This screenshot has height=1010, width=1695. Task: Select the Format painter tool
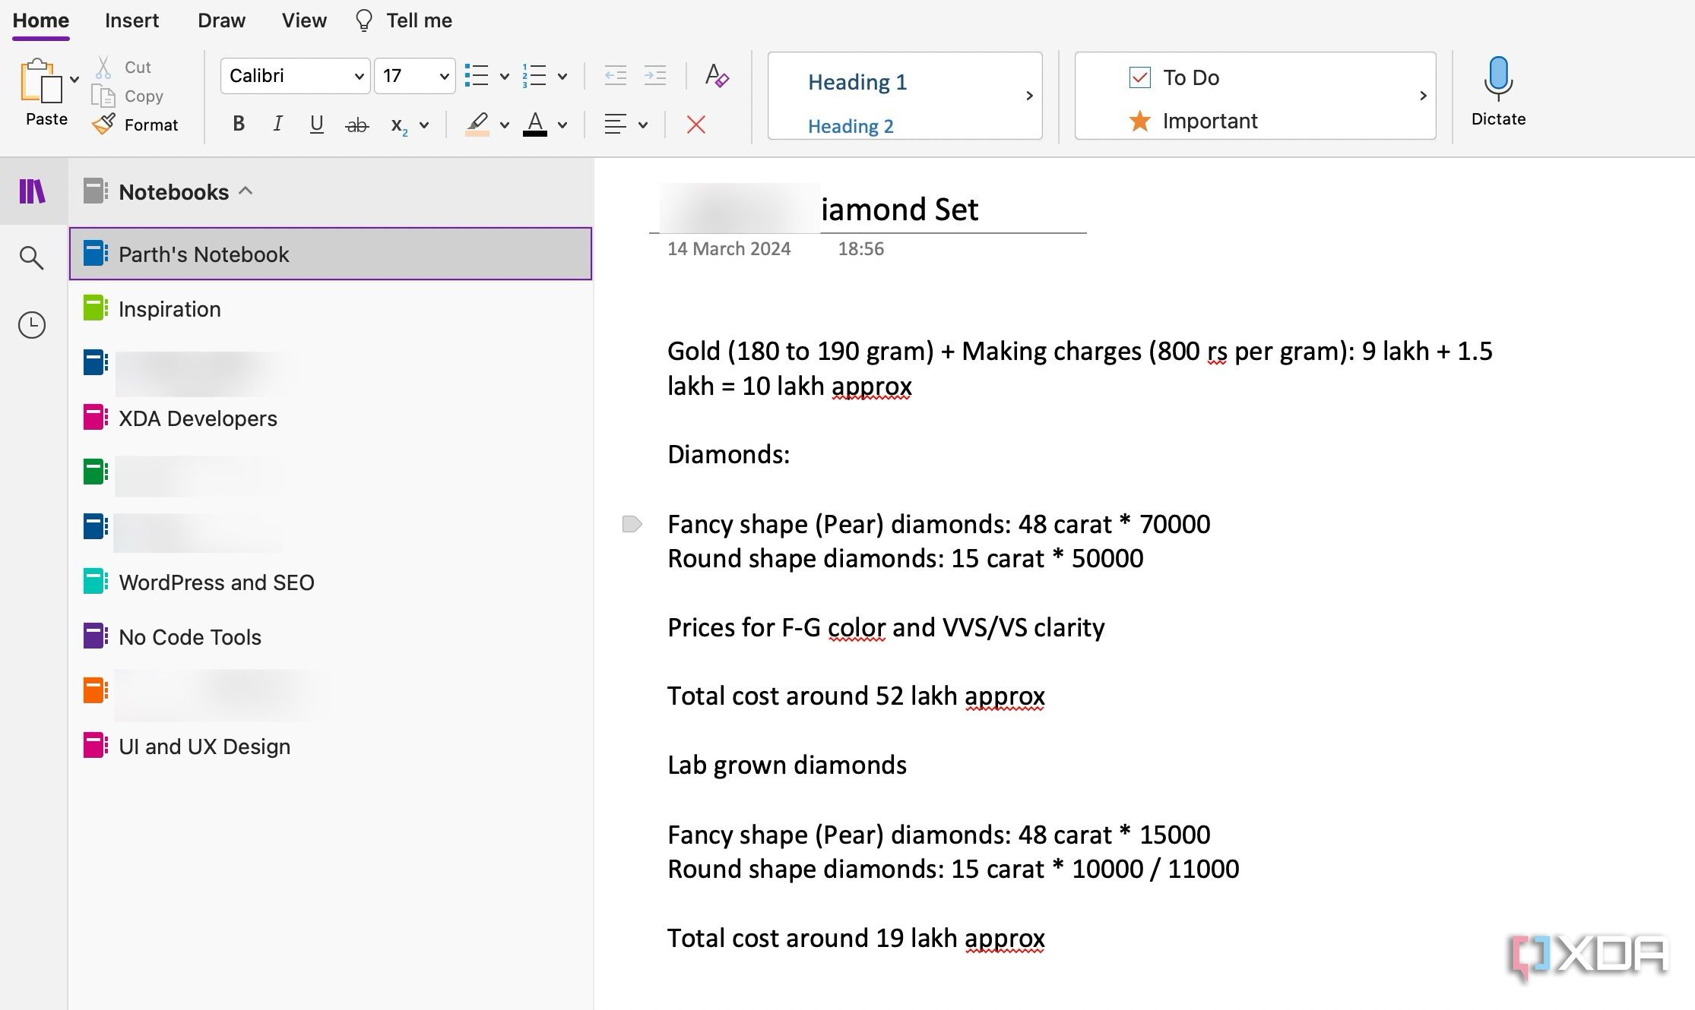coord(135,125)
